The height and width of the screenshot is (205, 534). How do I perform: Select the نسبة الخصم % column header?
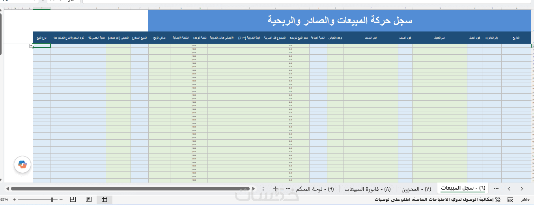pyautogui.click(x=96, y=38)
